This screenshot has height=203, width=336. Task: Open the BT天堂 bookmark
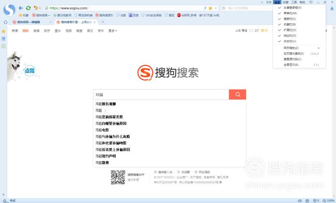[209, 15]
